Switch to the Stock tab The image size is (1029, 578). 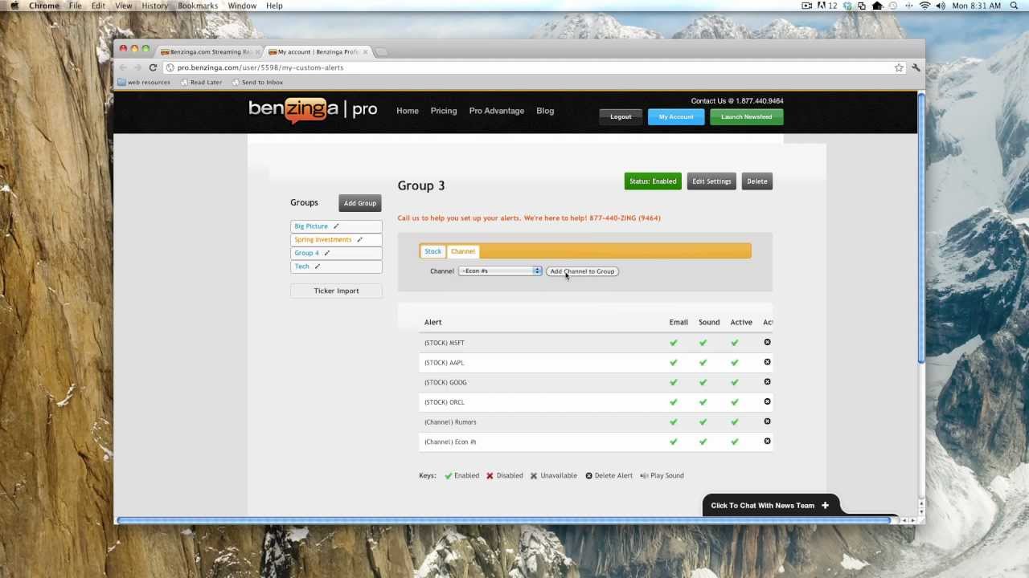pyautogui.click(x=433, y=251)
